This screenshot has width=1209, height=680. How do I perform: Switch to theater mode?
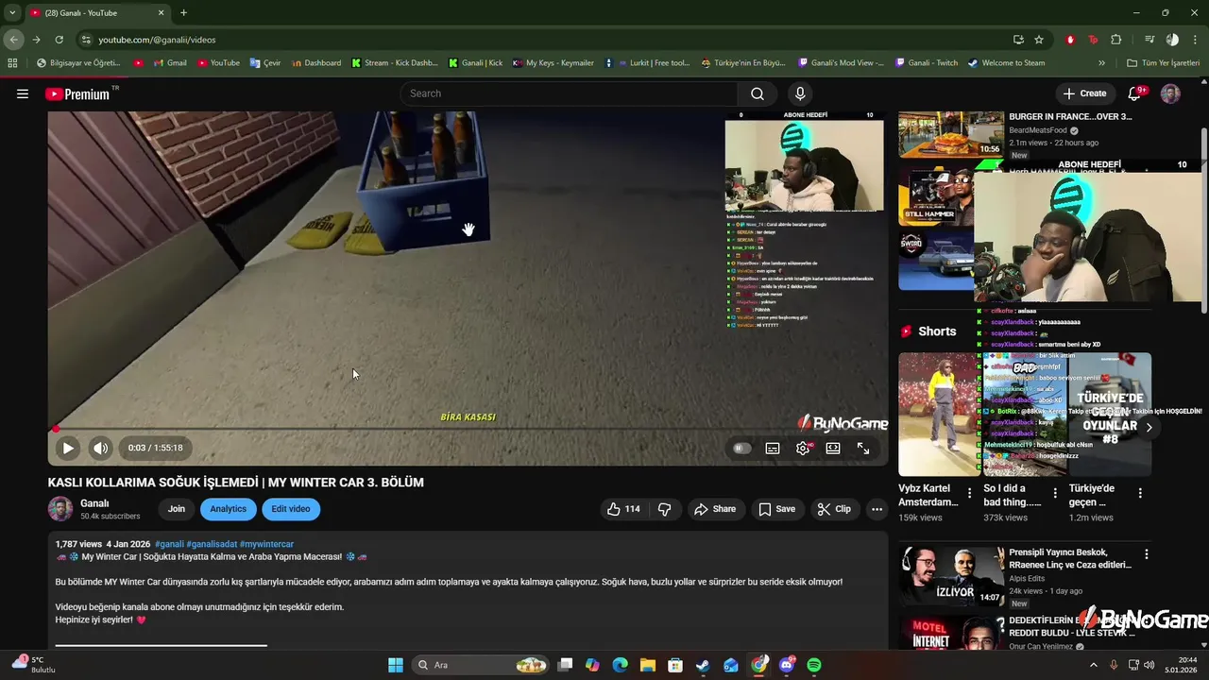(833, 449)
